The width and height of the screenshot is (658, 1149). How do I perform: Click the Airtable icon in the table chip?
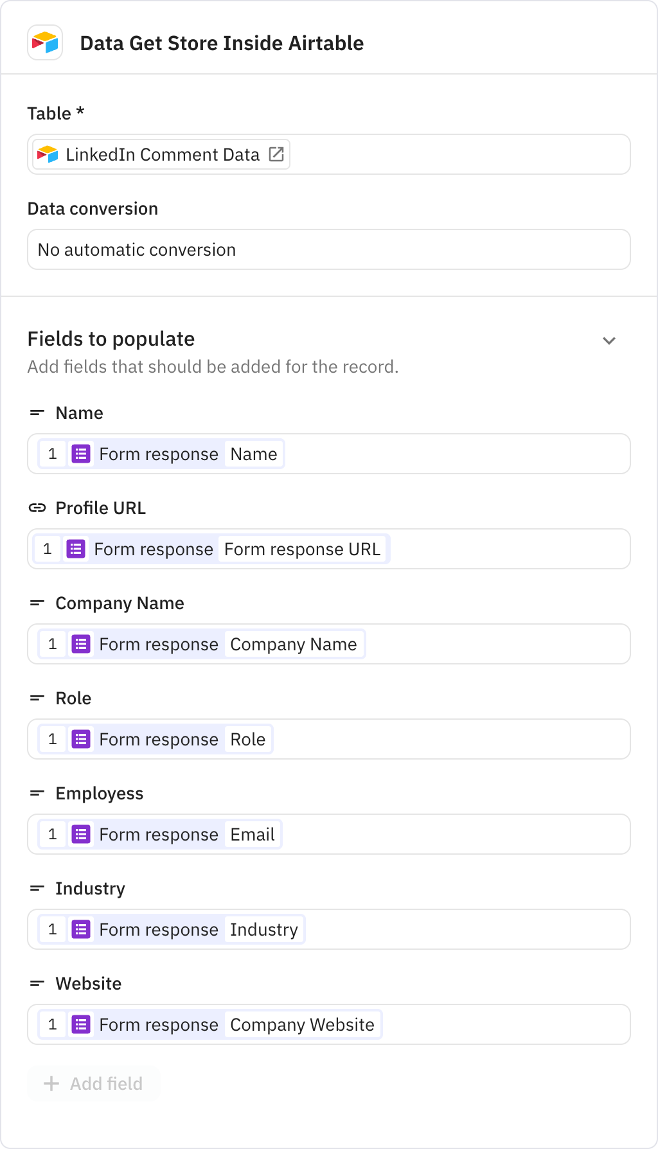[x=48, y=154]
